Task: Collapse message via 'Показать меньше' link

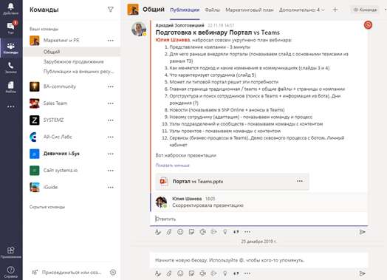Action: click(x=173, y=165)
